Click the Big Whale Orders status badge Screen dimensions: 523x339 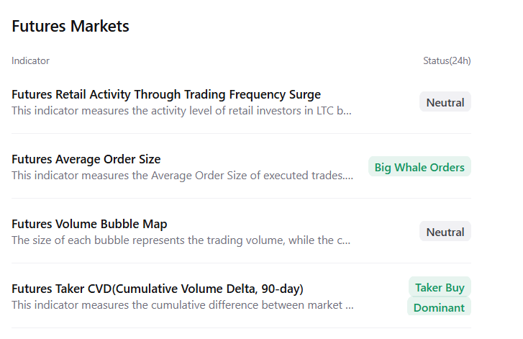pos(419,167)
